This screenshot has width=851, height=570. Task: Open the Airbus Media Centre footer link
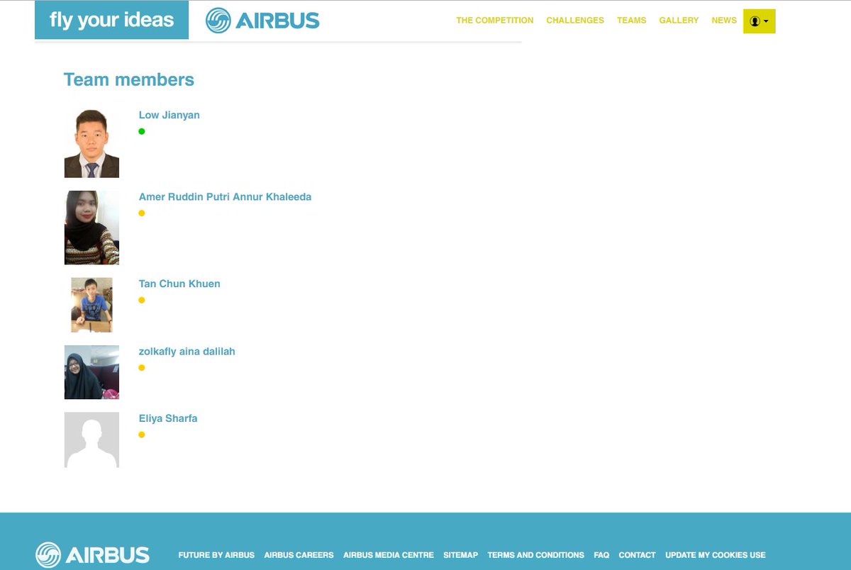coord(389,555)
